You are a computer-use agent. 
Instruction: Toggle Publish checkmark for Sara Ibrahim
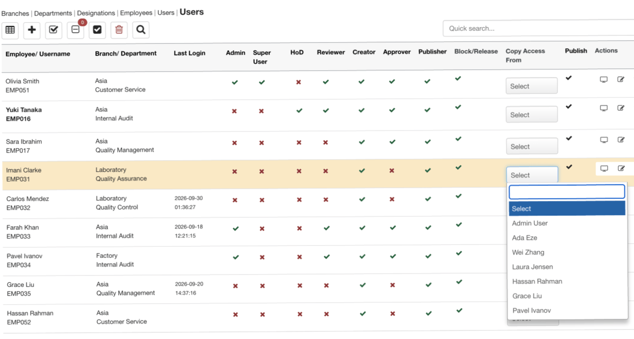(x=569, y=138)
